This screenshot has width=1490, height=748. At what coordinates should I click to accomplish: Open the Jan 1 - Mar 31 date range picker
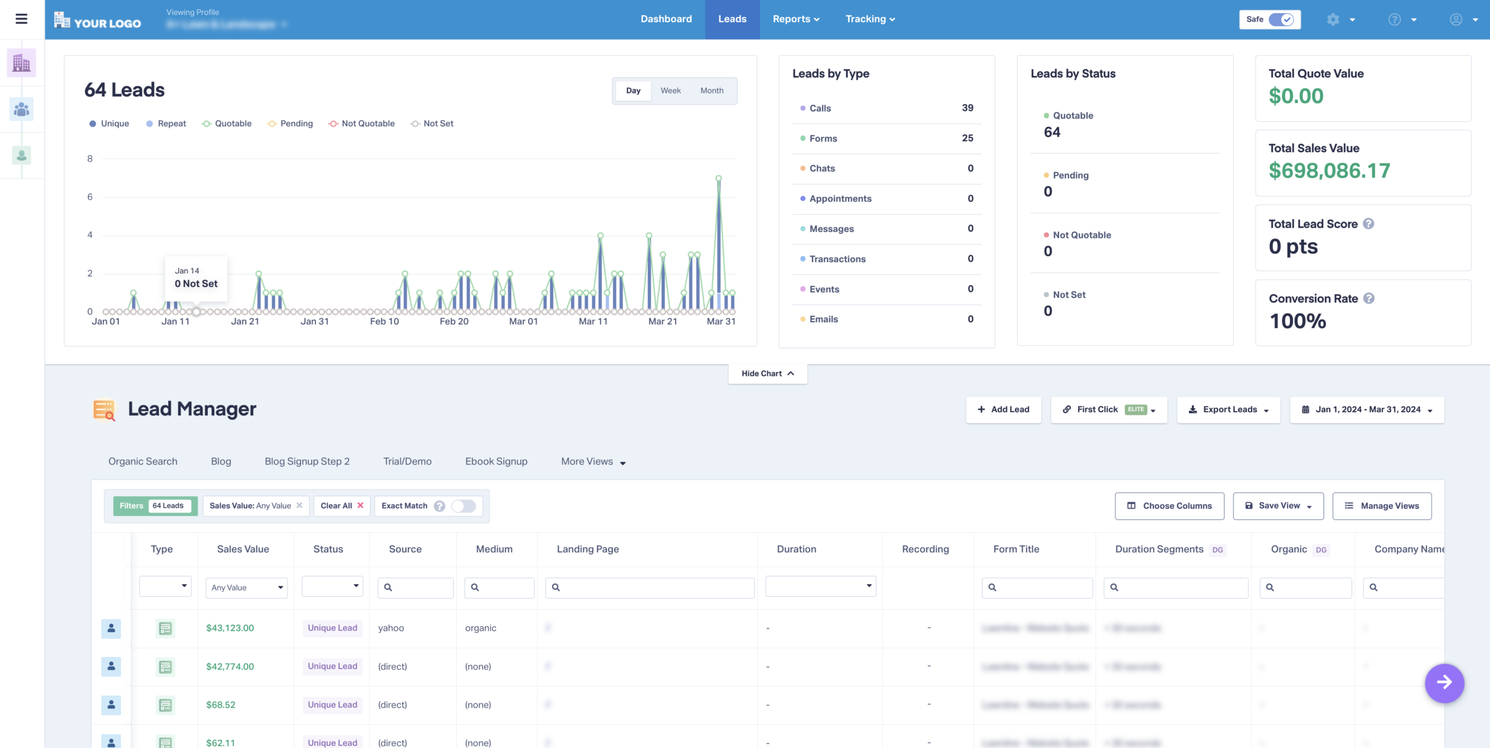tap(1367, 409)
